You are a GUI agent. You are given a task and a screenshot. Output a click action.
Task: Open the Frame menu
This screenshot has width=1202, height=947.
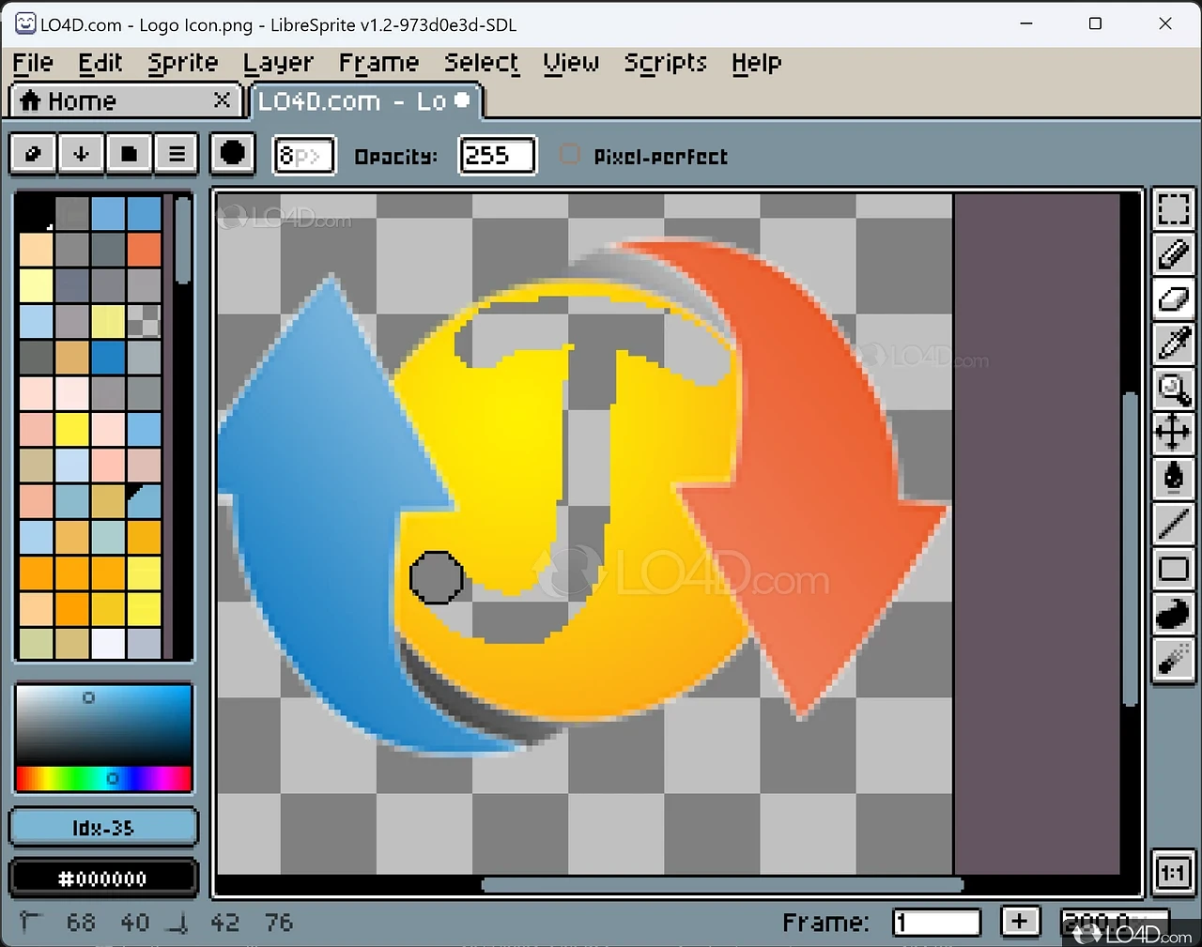tap(379, 63)
